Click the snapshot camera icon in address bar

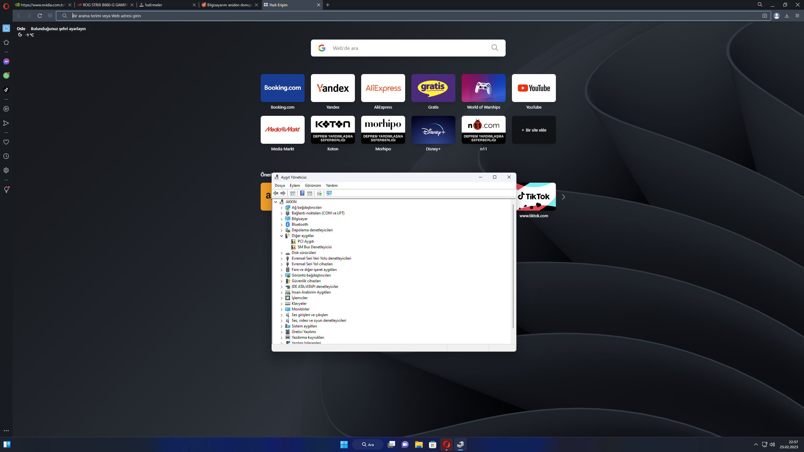point(765,16)
